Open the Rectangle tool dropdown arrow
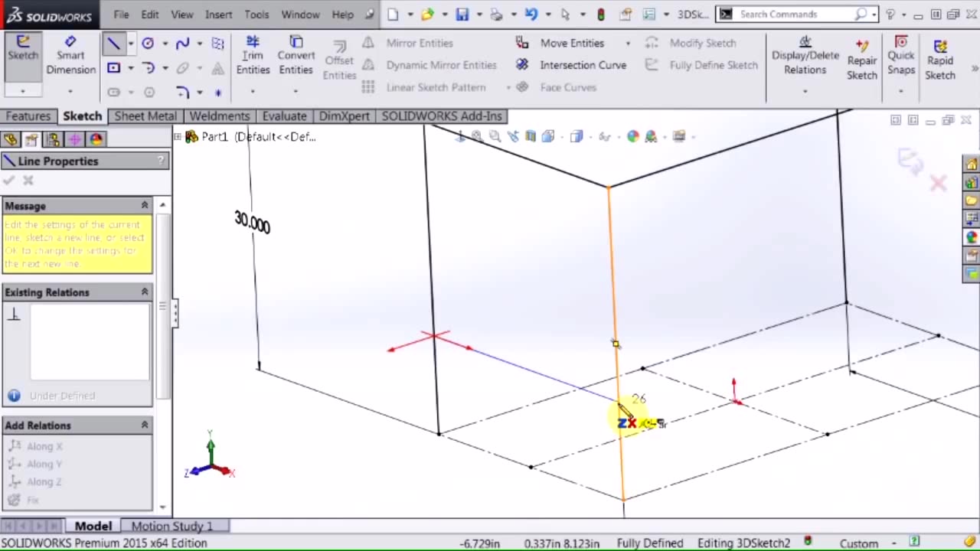980x551 pixels. coord(130,69)
